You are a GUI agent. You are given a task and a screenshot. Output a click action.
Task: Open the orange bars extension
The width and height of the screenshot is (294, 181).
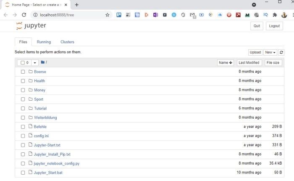tap(147, 15)
